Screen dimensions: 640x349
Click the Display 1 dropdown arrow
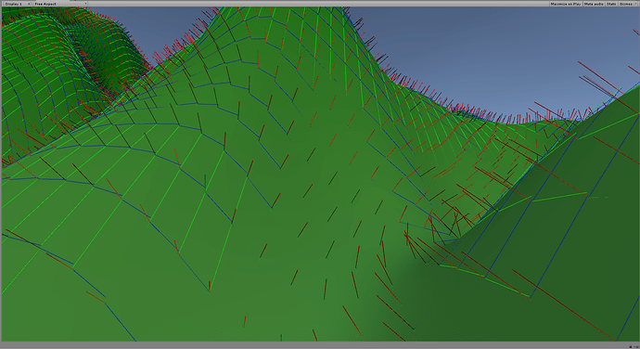coord(29,4)
